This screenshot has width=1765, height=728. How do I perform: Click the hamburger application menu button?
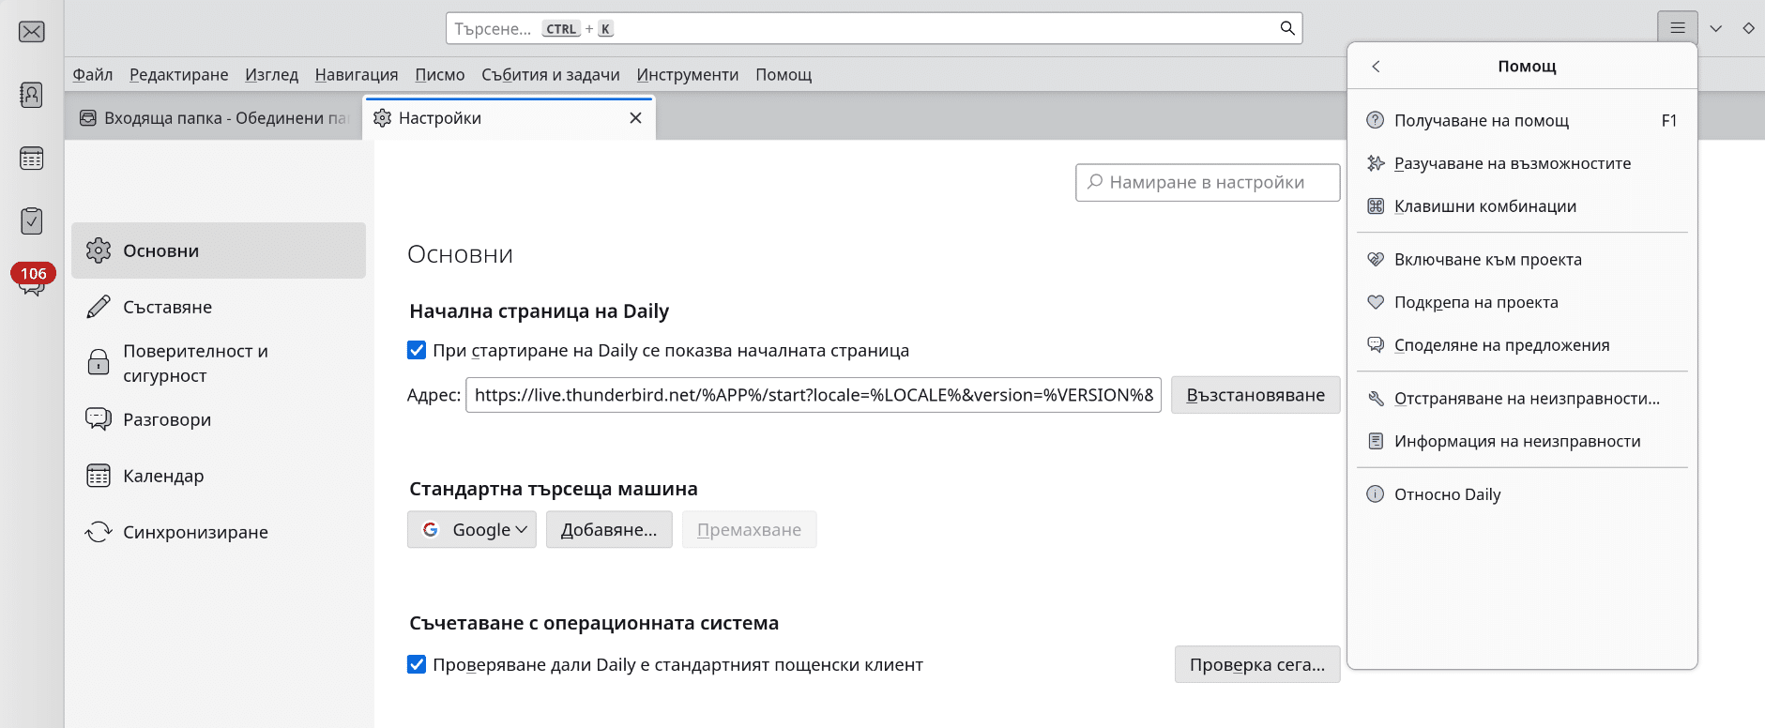coord(1678,28)
